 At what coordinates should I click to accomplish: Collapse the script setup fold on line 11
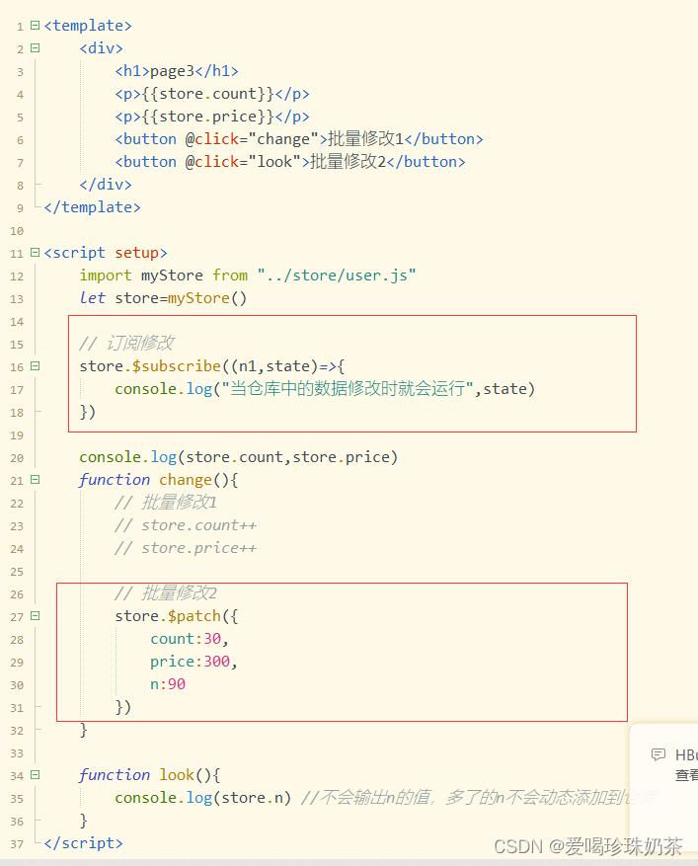(x=35, y=253)
